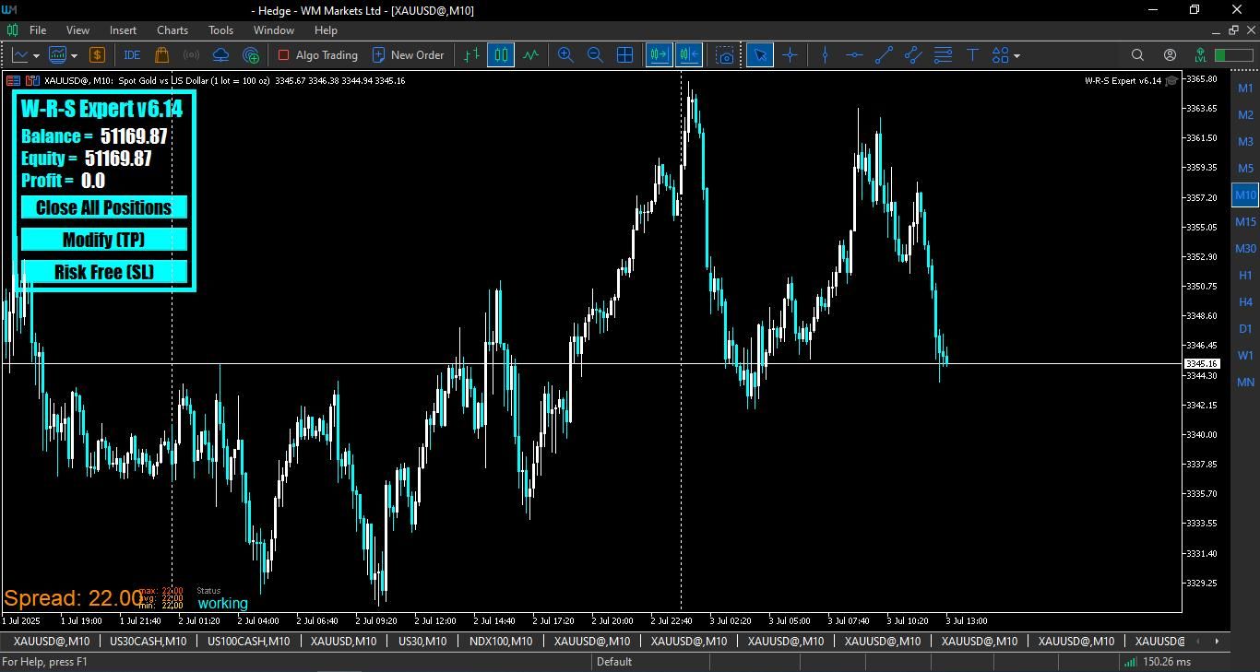
Task: Click Close All Positions button
Action: (x=104, y=207)
